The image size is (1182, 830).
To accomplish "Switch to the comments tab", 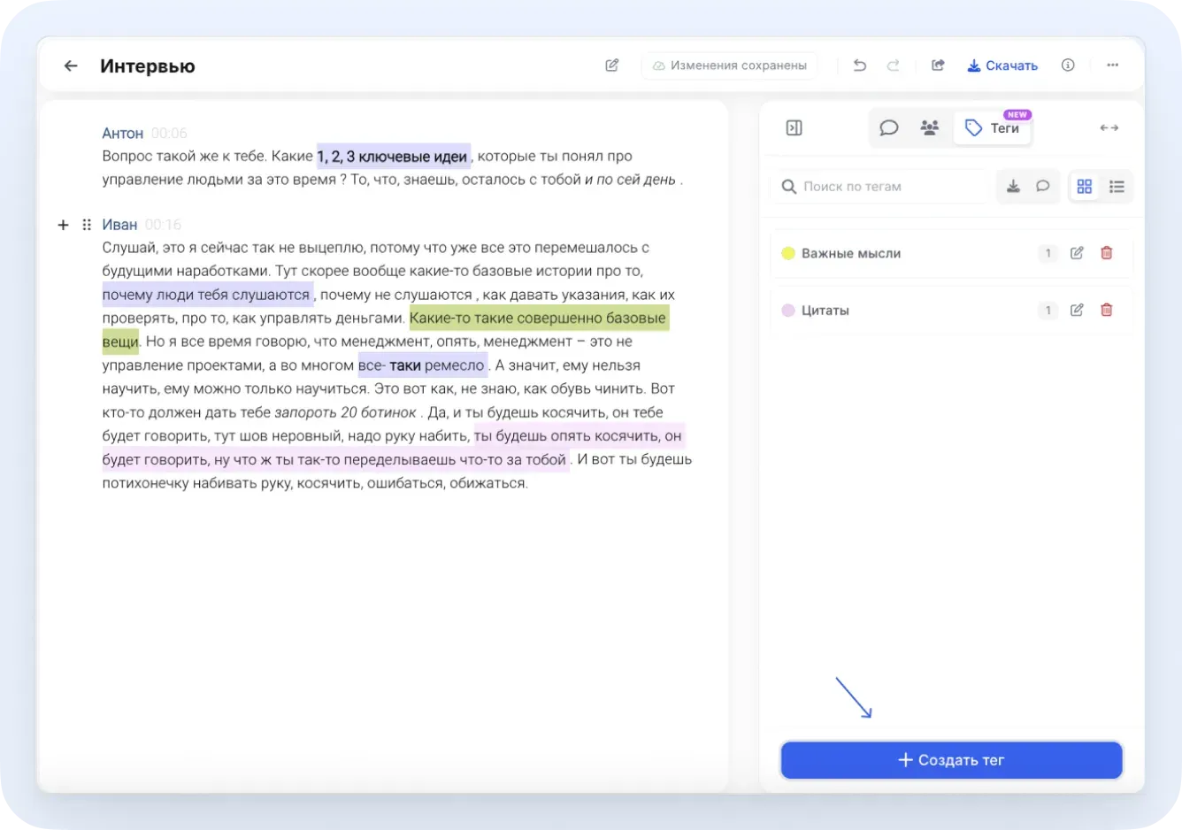I will tap(889, 128).
